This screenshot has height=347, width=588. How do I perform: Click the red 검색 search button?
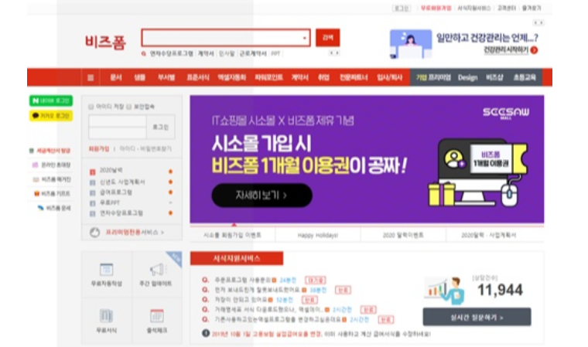coord(327,37)
